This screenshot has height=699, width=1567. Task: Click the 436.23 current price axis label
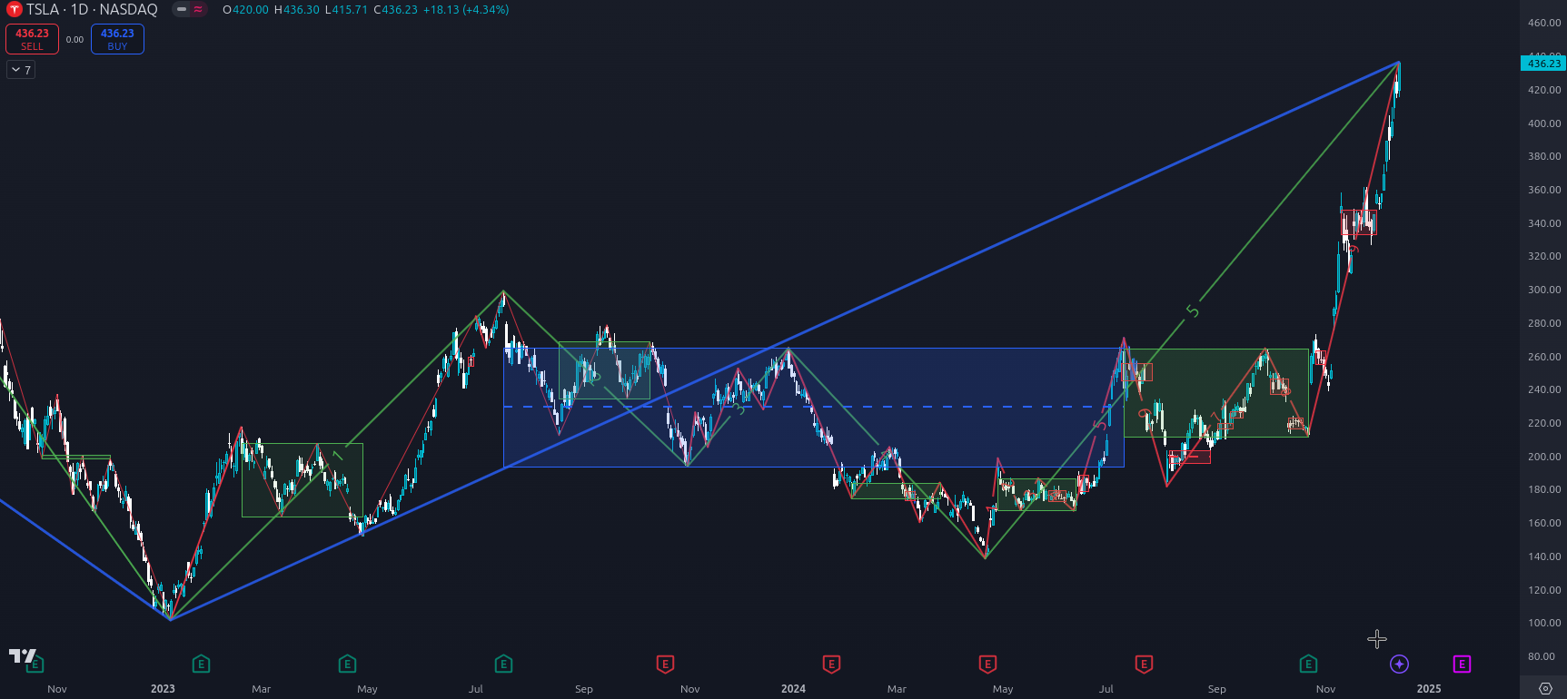1543,64
